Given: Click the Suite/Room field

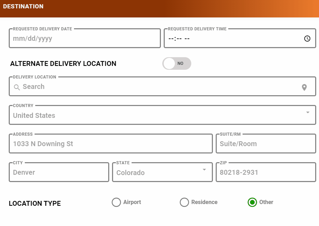Looking at the screenshot, I should 265,144.
